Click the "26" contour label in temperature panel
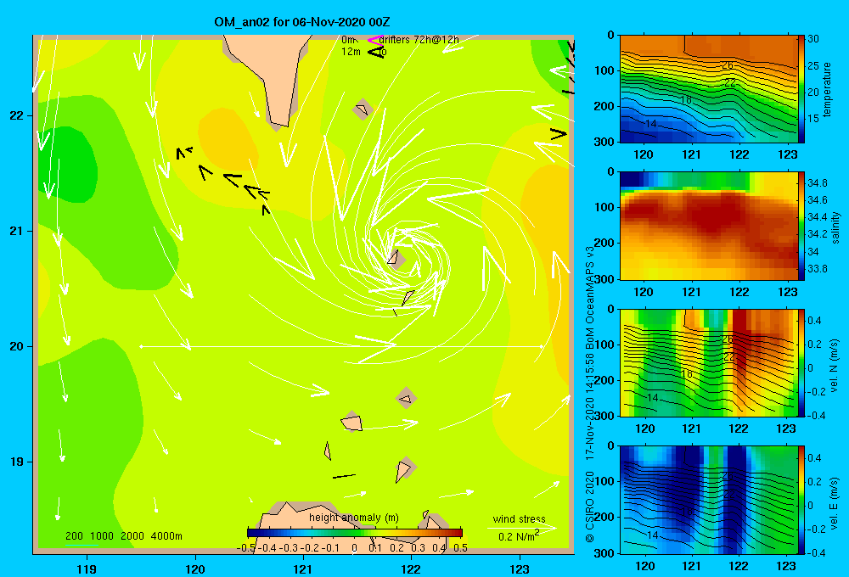The width and height of the screenshot is (849, 577). point(728,65)
